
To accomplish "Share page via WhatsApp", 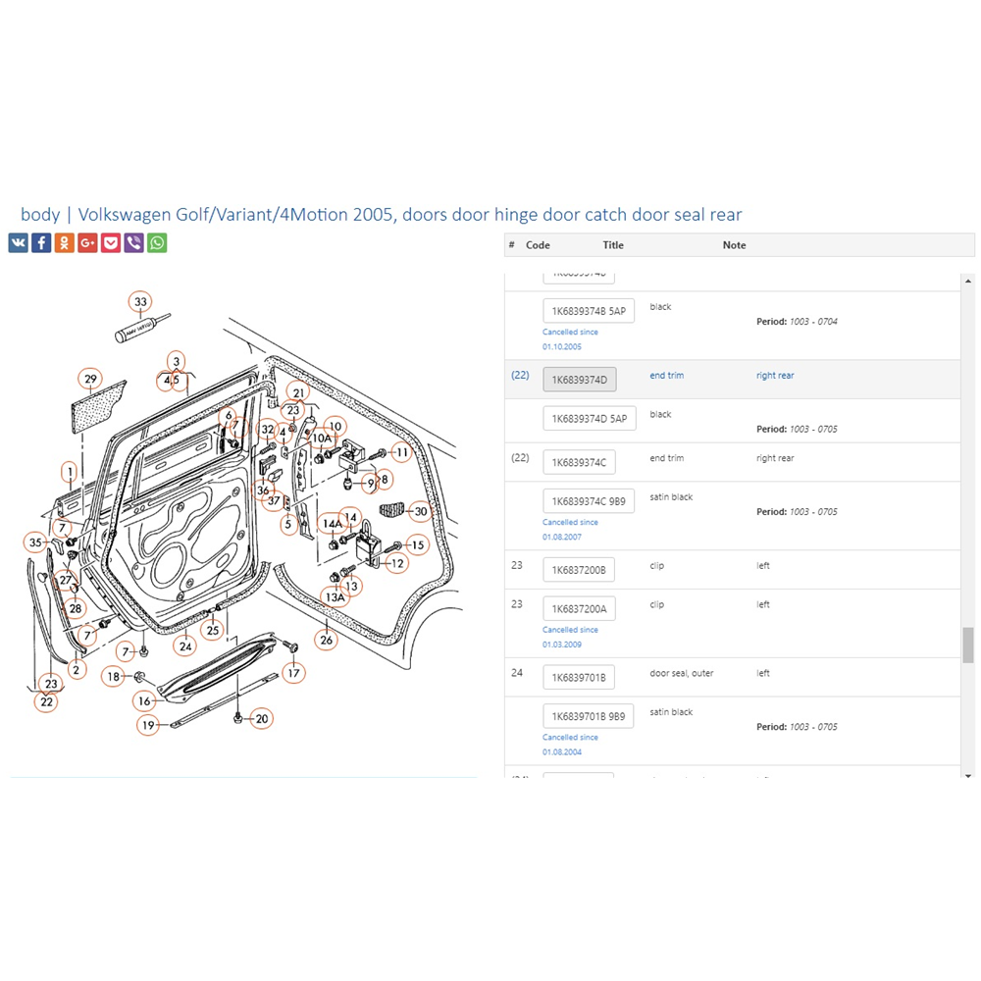I will [x=157, y=243].
